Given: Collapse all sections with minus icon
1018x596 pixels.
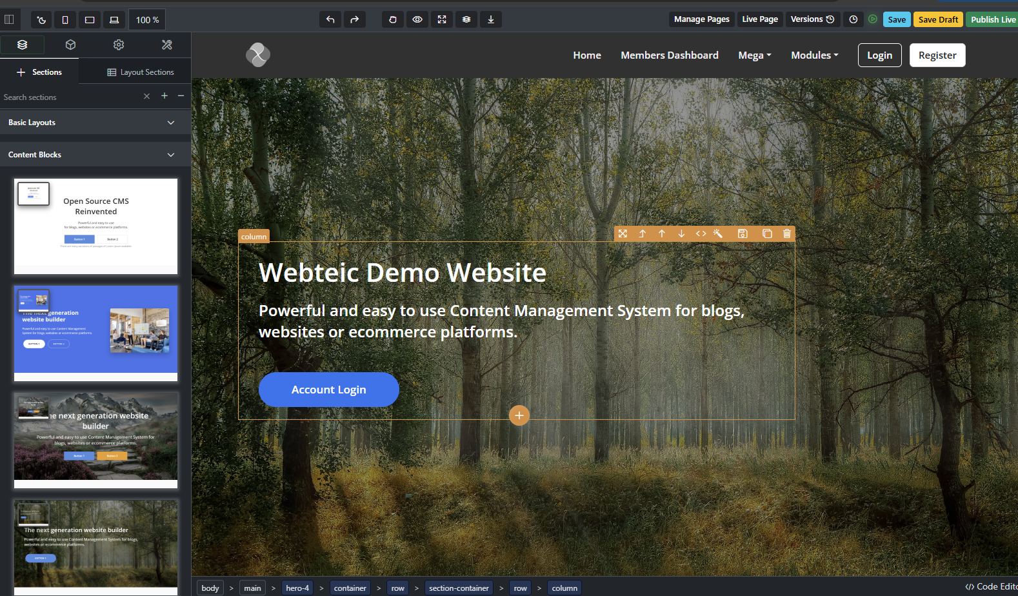Looking at the screenshot, I should click(181, 95).
